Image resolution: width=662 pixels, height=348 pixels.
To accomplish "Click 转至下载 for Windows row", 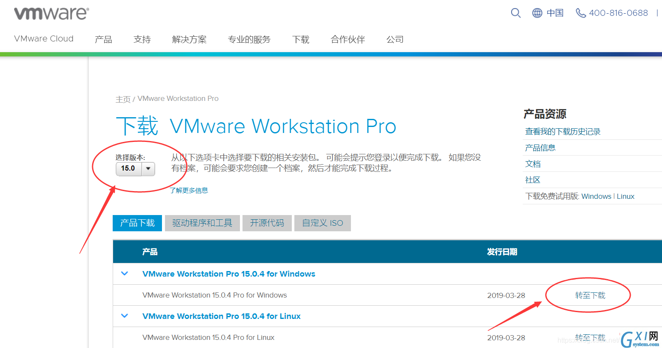I will click(x=590, y=295).
